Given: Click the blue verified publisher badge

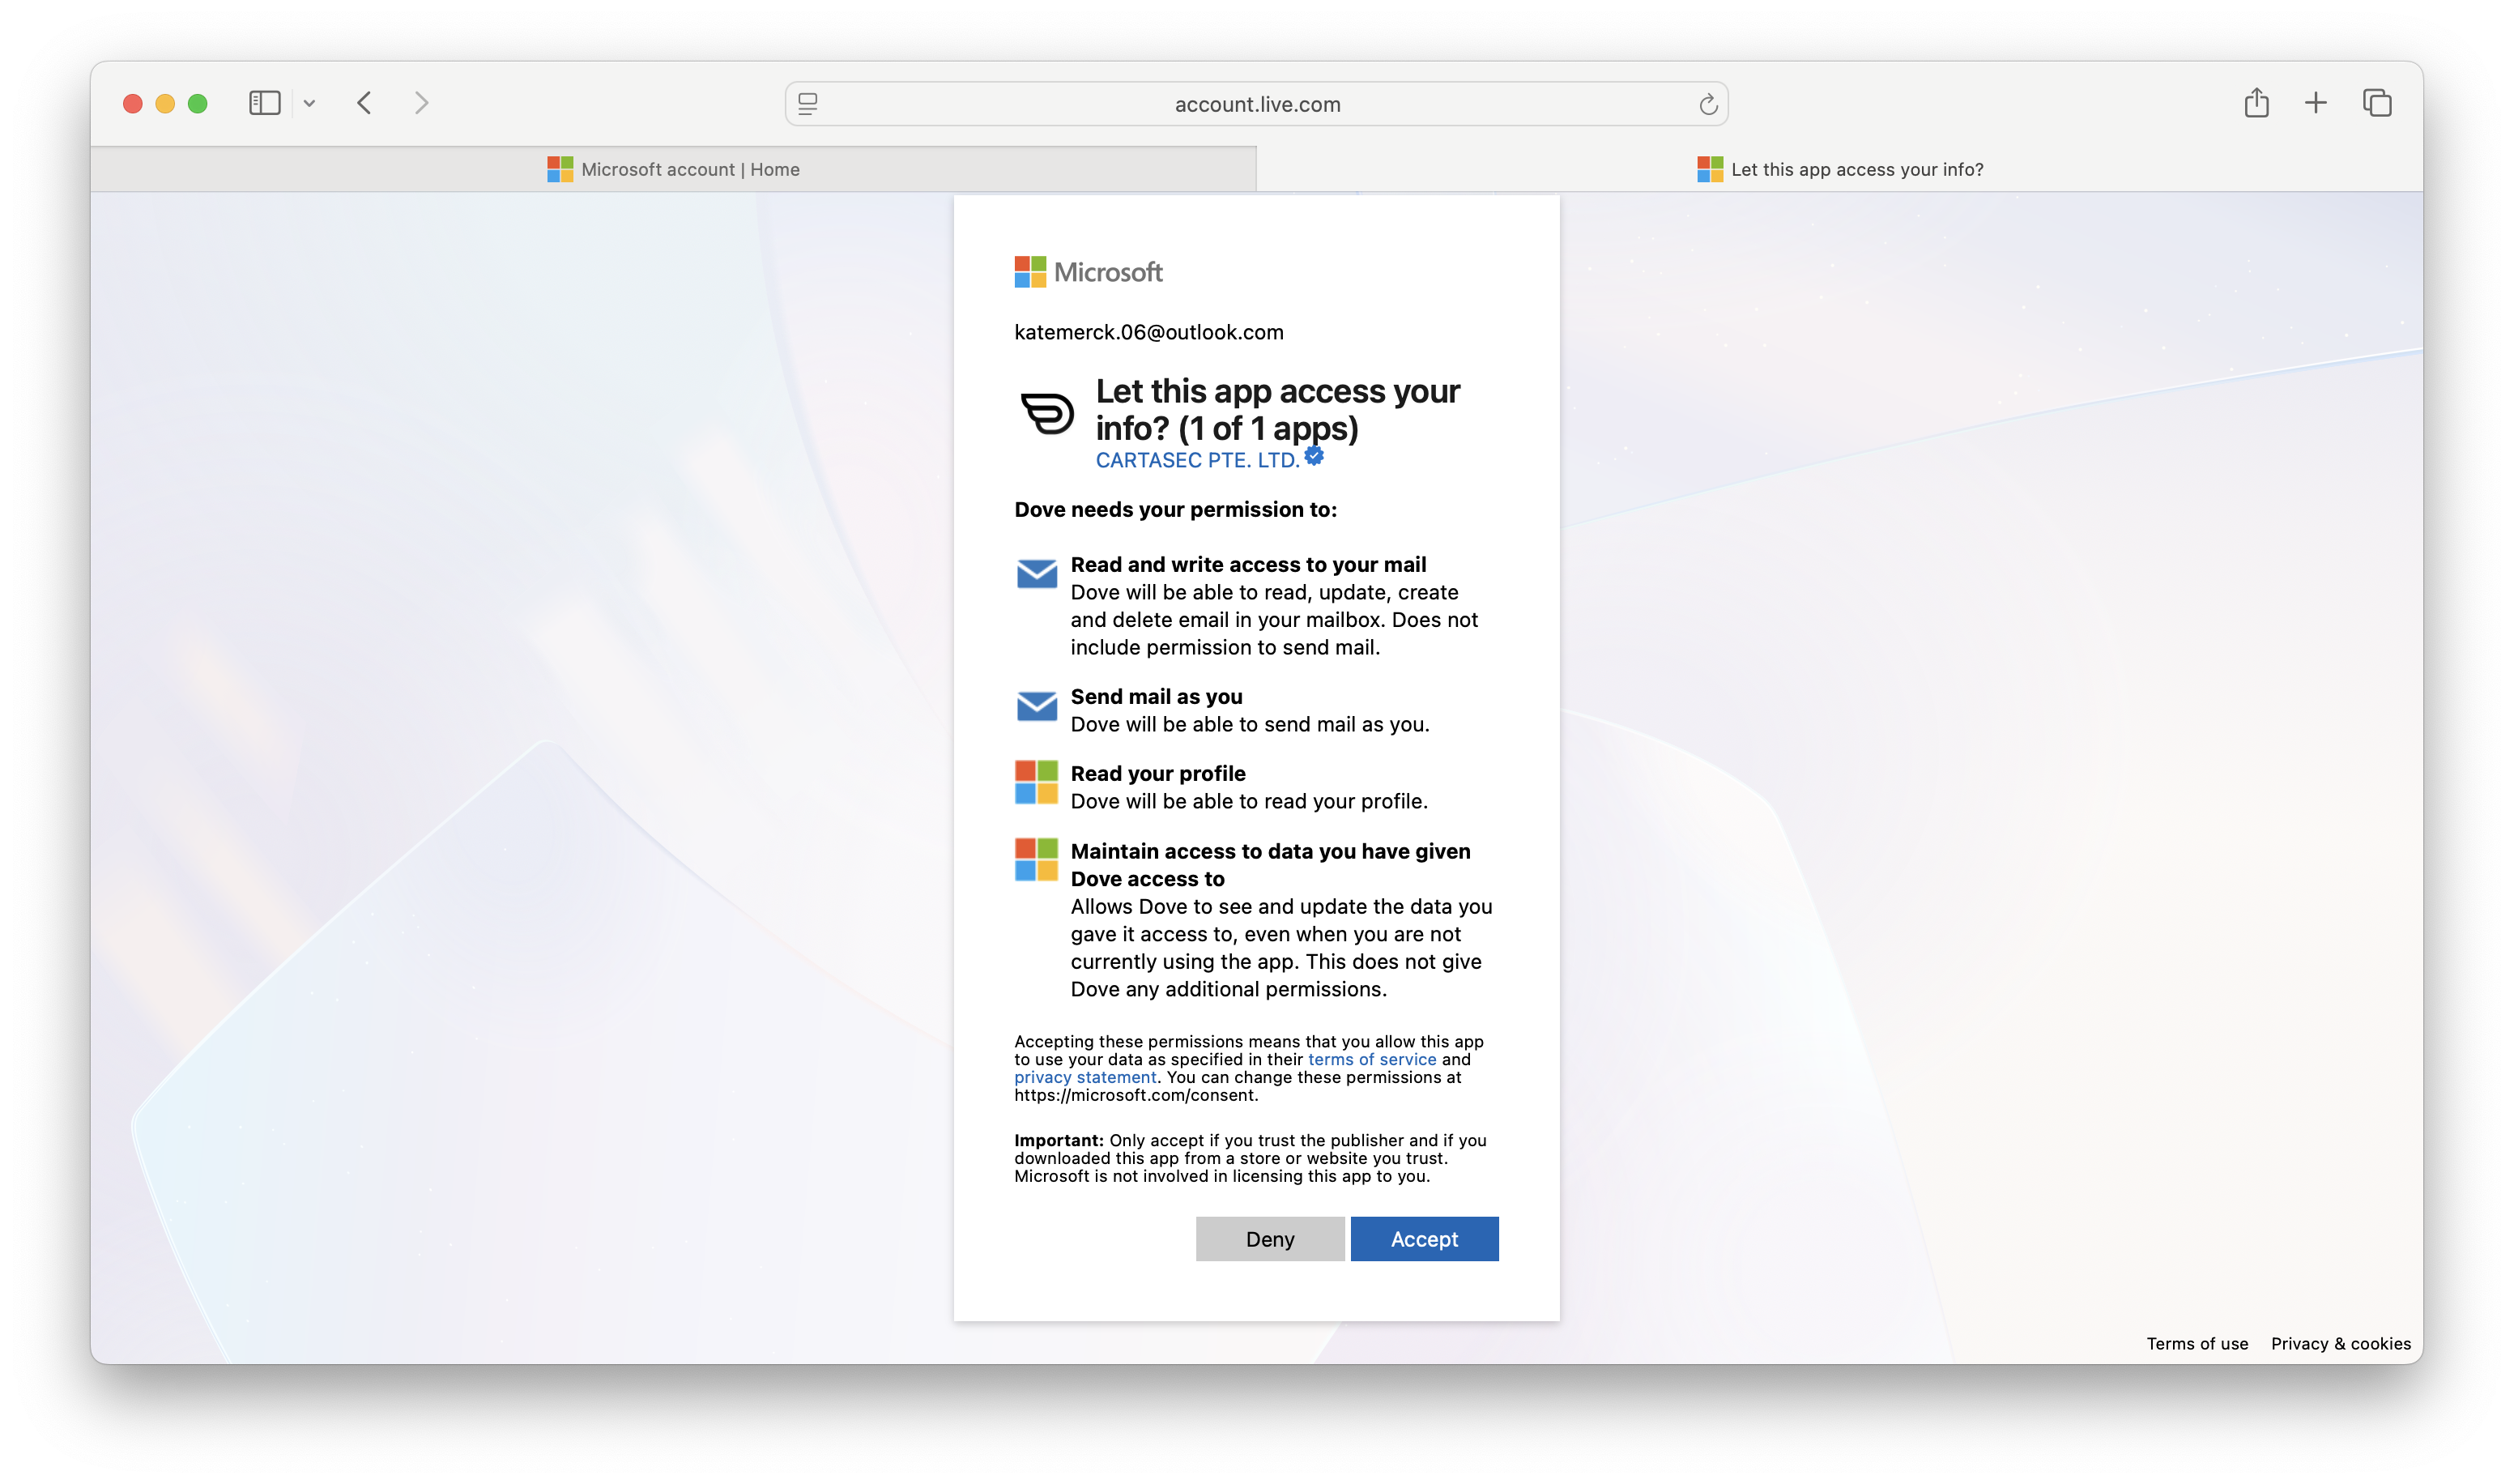Looking at the screenshot, I should (x=1315, y=456).
